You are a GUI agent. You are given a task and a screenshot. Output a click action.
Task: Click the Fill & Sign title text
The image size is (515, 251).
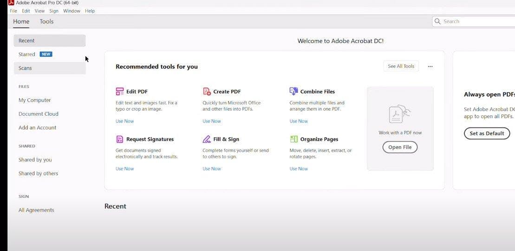tap(226, 139)
